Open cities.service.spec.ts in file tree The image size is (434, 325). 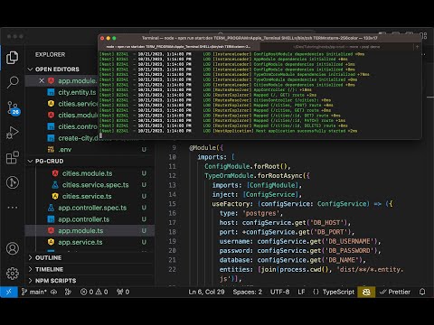tap(95, 185)
